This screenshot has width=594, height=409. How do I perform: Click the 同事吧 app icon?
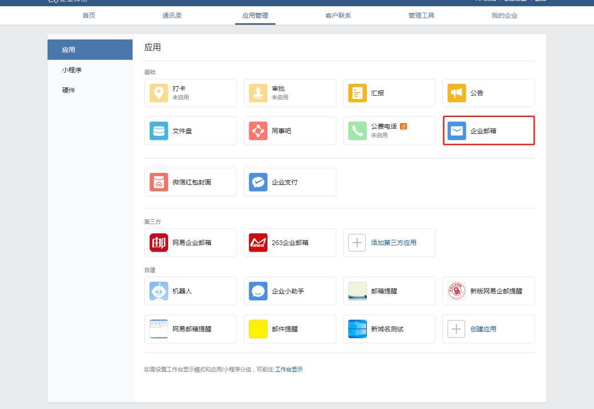[258, 131]
